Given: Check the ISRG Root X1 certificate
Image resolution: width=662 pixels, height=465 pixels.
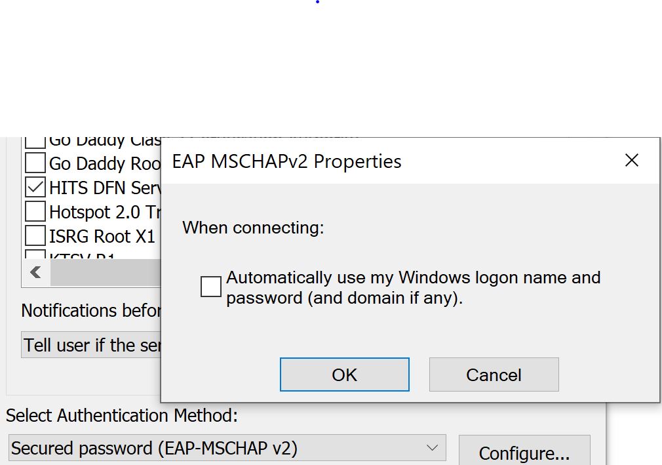Looking at the screenshot, I should pyautogui.click(x=36, y=235).
